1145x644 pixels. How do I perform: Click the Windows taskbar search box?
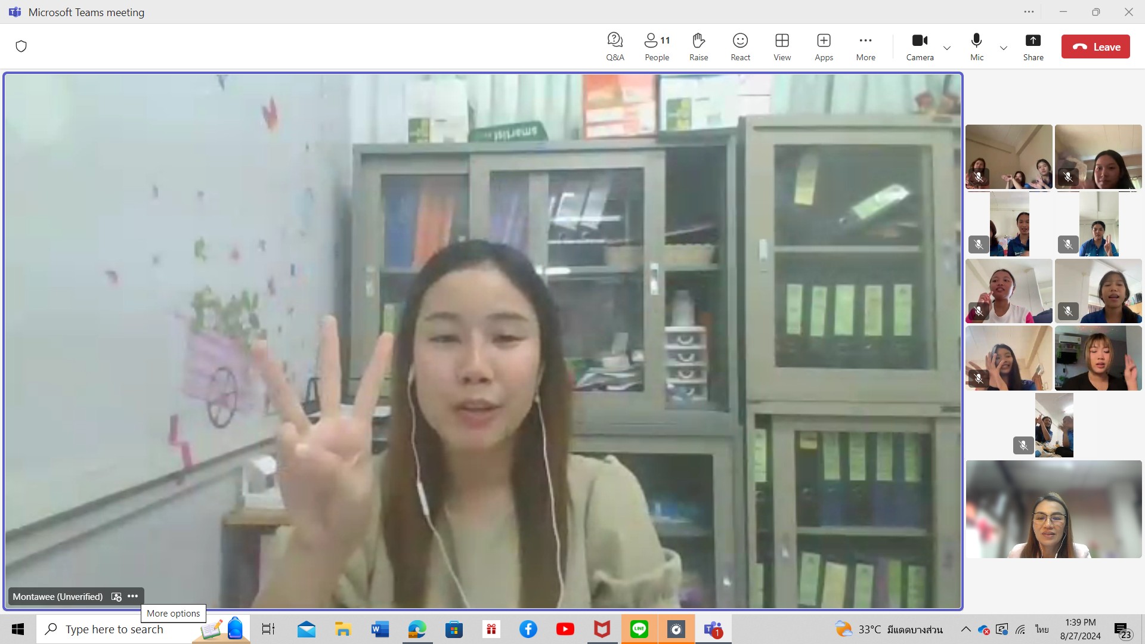point(114,629)
